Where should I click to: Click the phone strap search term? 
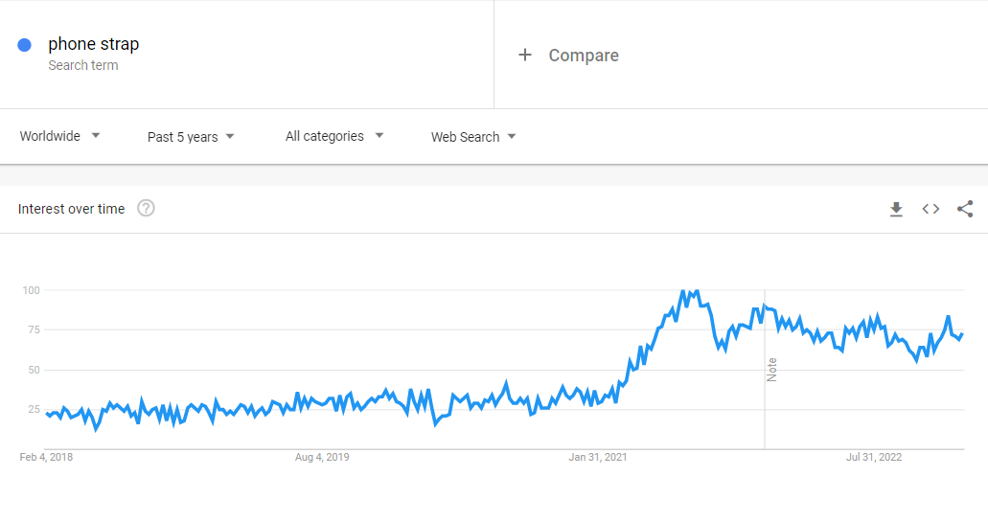click(x=94, y=44)
